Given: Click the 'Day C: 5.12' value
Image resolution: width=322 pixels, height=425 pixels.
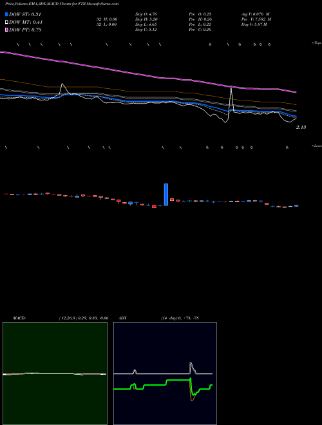Looking at the screenshot, I should click(x=146, y=30).
